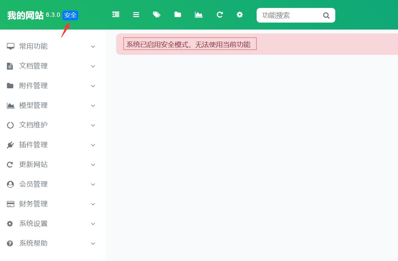This screenshot has width=398, height=261.
Task: Expand the 附件管理 chevron arrow
Action: coord(93,86)
